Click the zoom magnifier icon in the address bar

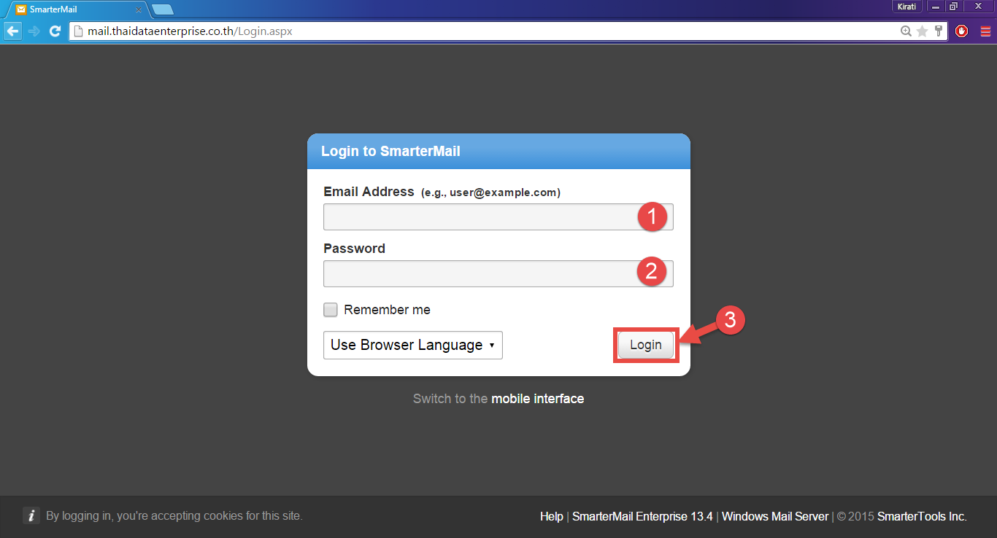click(906, 31)
